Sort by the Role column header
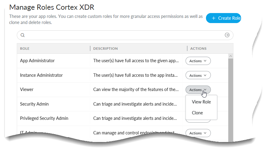 click(x=25, y=49)
